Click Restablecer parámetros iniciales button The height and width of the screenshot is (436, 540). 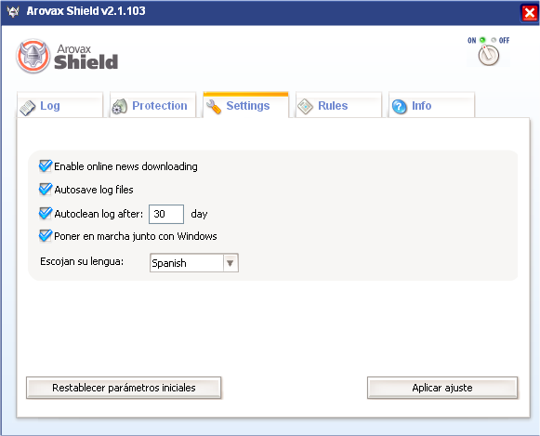coord(124,388)
